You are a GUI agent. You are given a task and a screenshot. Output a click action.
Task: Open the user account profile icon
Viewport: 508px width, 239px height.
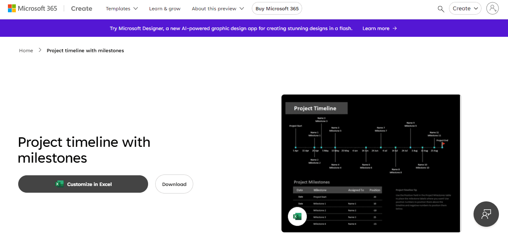pyautogui.click(x=493, y=8)
